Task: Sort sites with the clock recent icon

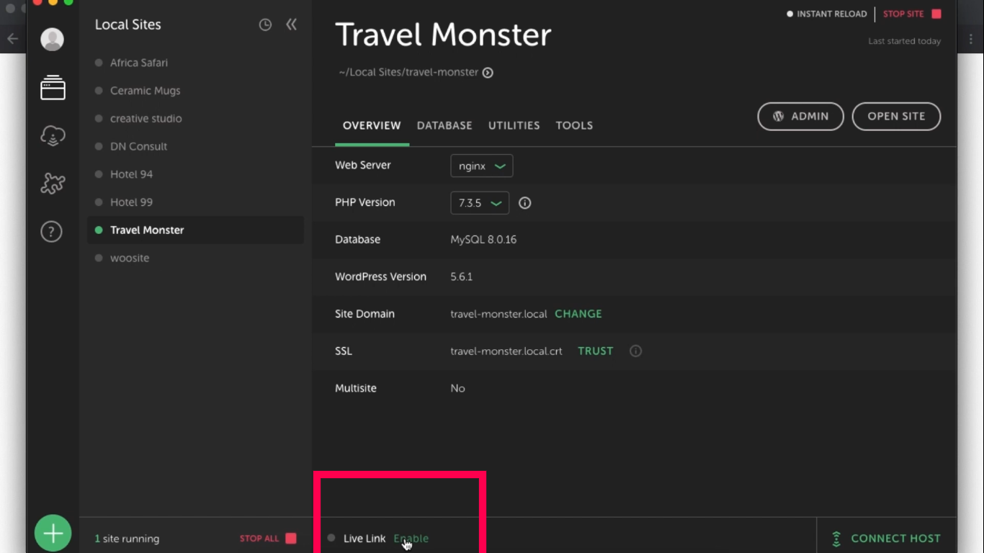Action: click(x=265, y=25)
